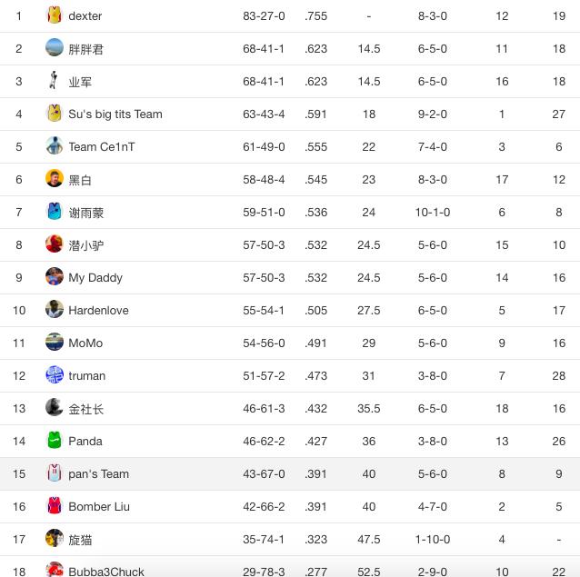
Task: Click the truman team name
Action: [x=87, y=375]
